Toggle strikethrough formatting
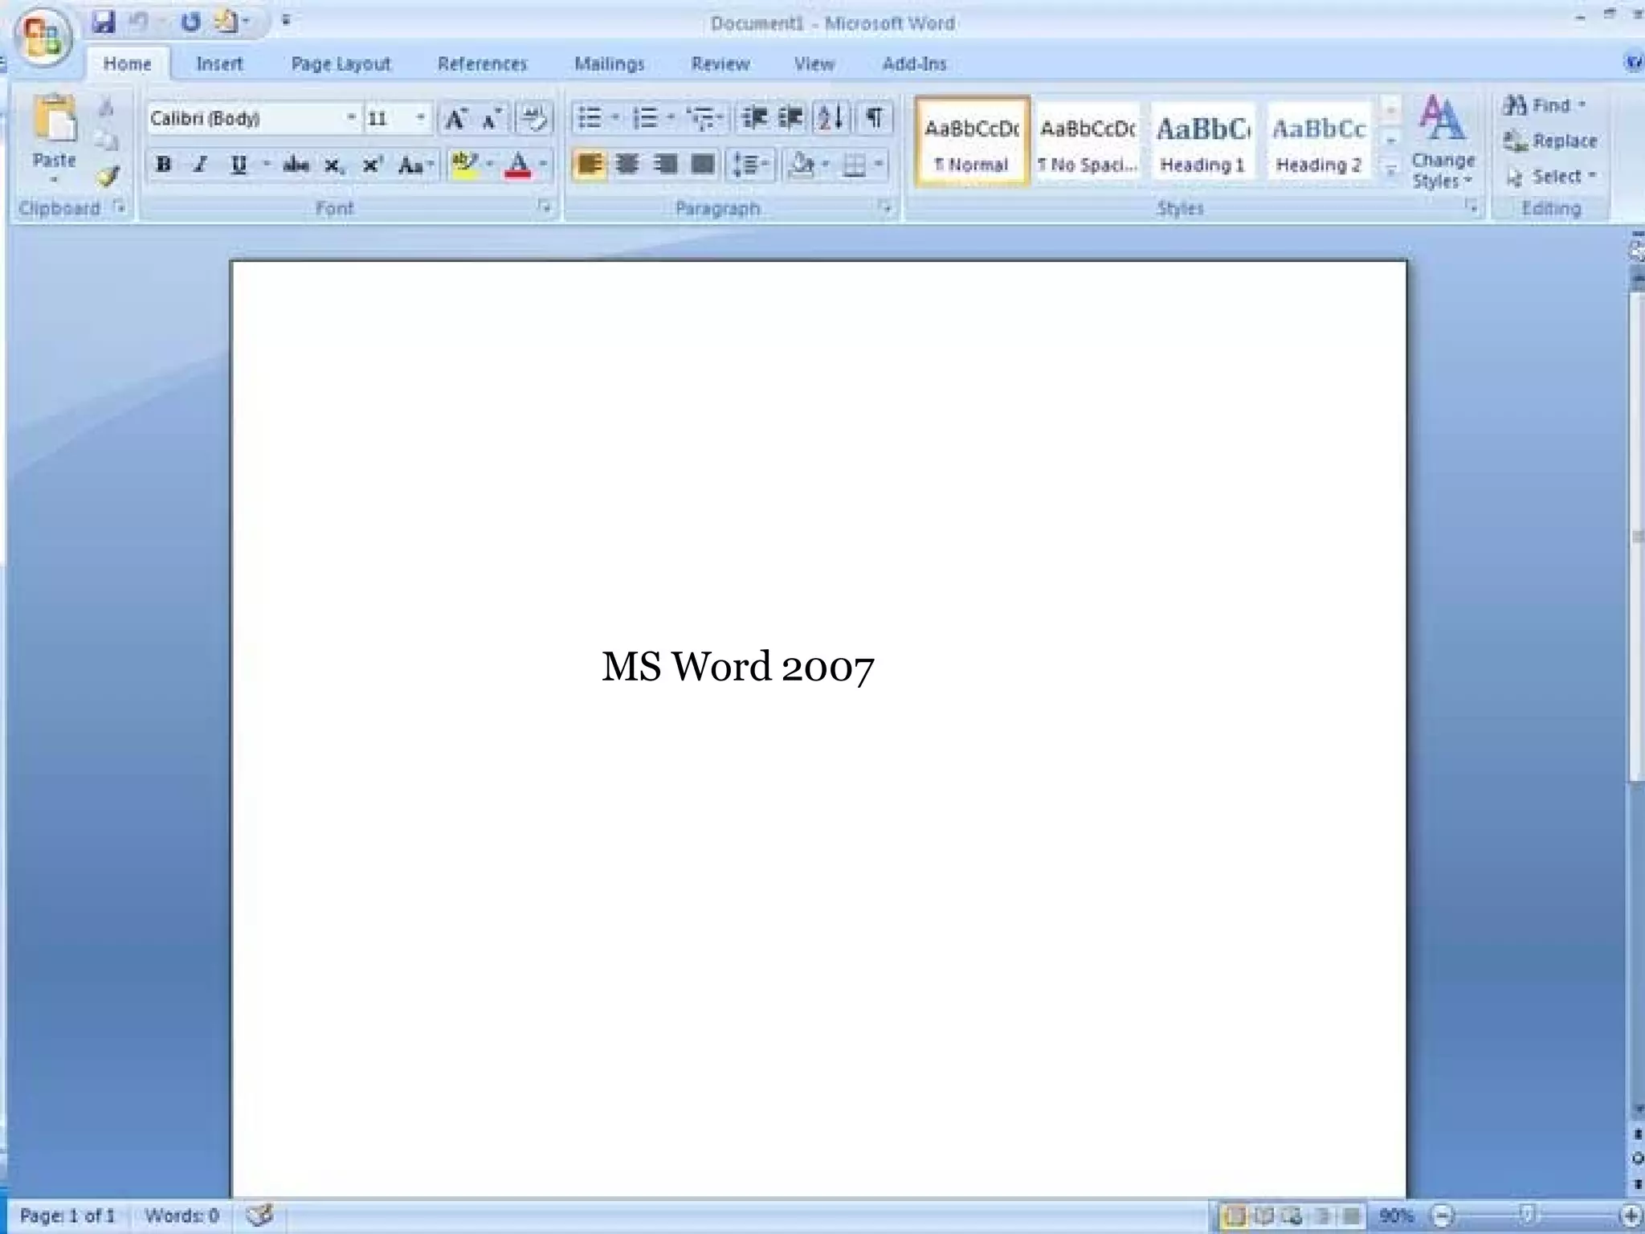Image resolution: width=1645 pixels, height=1234 pixels. tap(296, 165)
